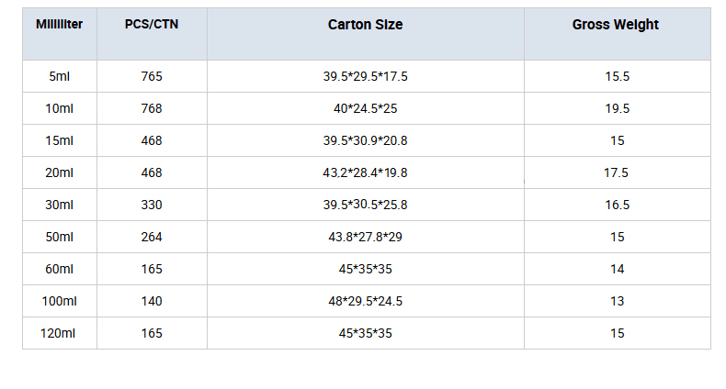
Task: Click the 60ml row label
Action: coord(59,269)
